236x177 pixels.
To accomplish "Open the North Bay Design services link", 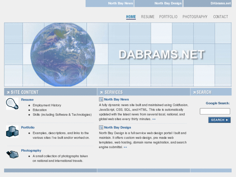I will 118,127.
